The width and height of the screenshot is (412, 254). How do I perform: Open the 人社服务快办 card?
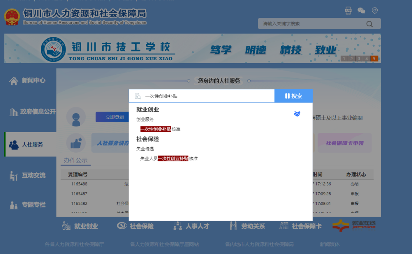[x=110, y=143]
